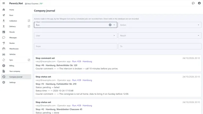Open the Action dropdown
This screenshot has width=203, height=114.
[x=160, y=25]
